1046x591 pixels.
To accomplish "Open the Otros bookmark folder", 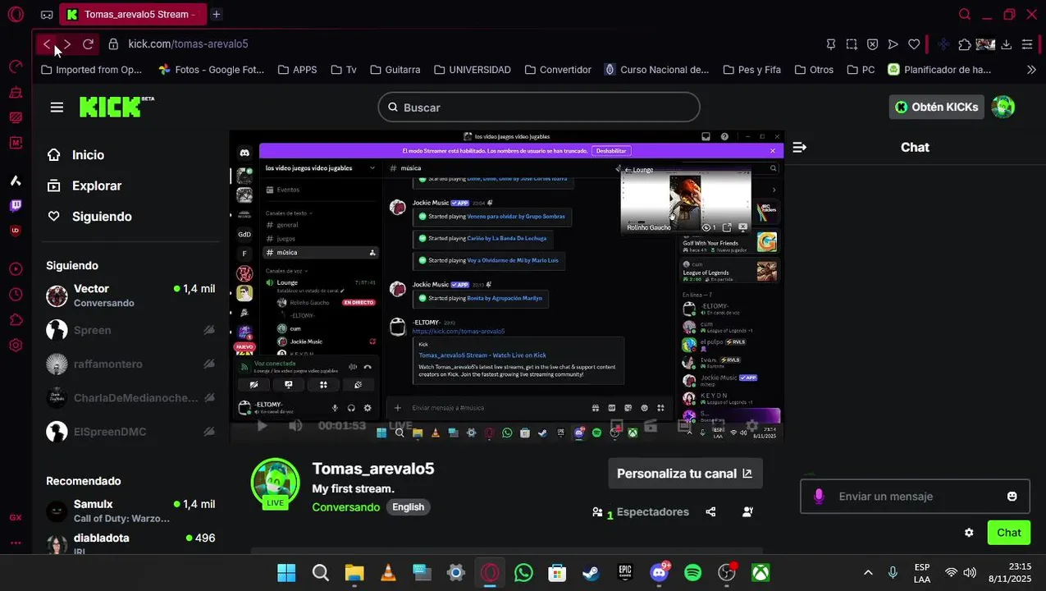I will [x=813, y=70].
